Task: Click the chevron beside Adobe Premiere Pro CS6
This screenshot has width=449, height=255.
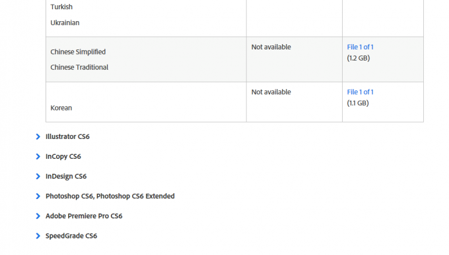Action: coord(38,216)
